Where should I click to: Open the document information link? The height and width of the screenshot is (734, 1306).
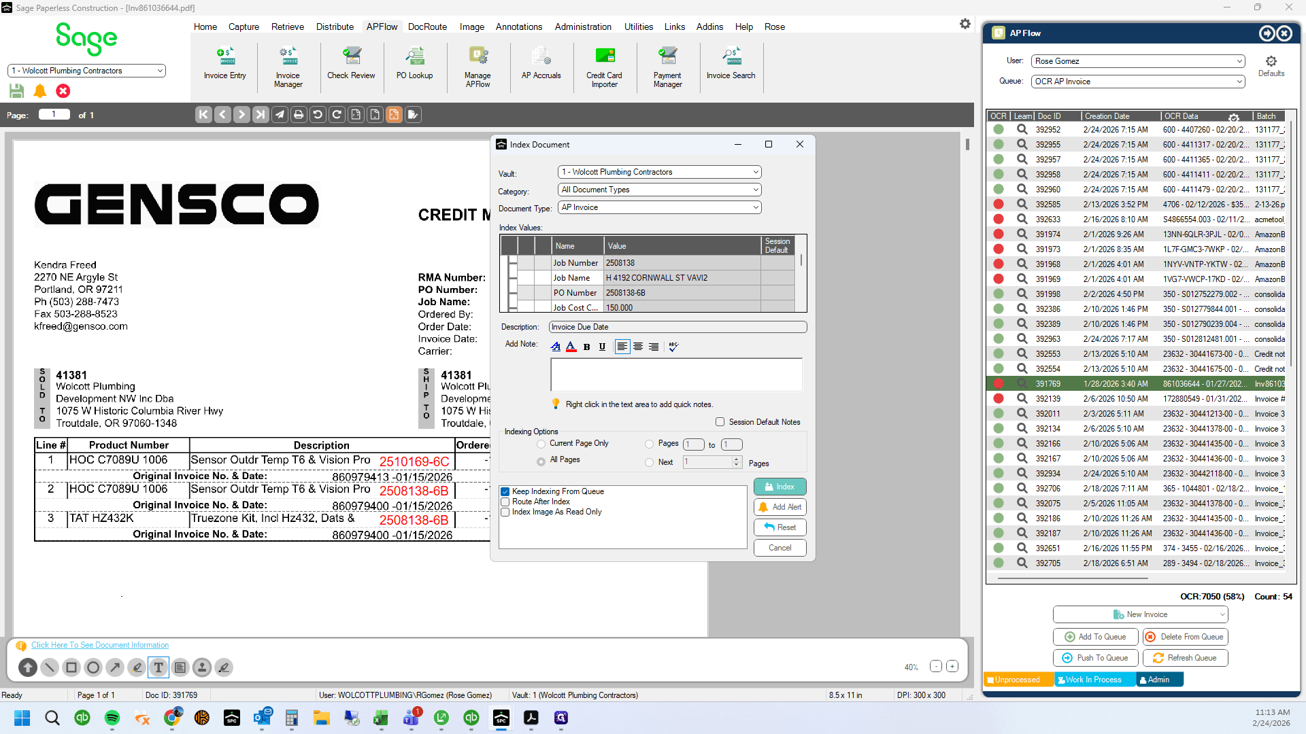point(100,645)
